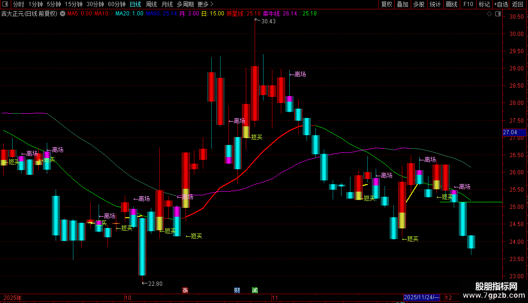Click the 返回 back button
This screenshot has width=528, height=303.
[x=518, y=4]
